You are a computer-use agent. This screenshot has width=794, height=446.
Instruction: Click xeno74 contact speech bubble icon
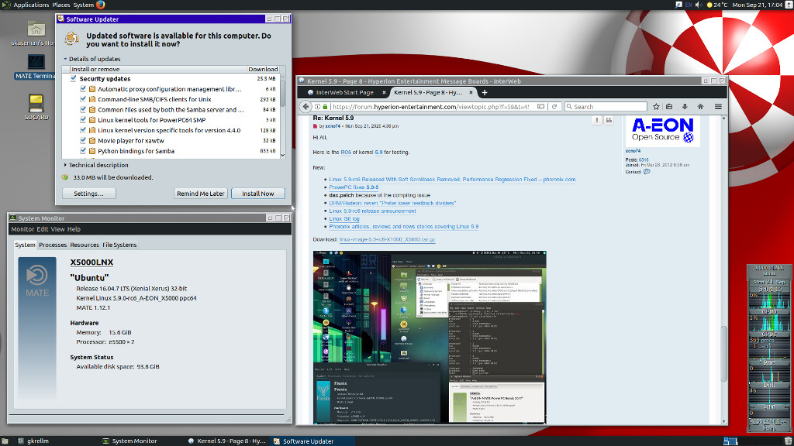[647, 171]
